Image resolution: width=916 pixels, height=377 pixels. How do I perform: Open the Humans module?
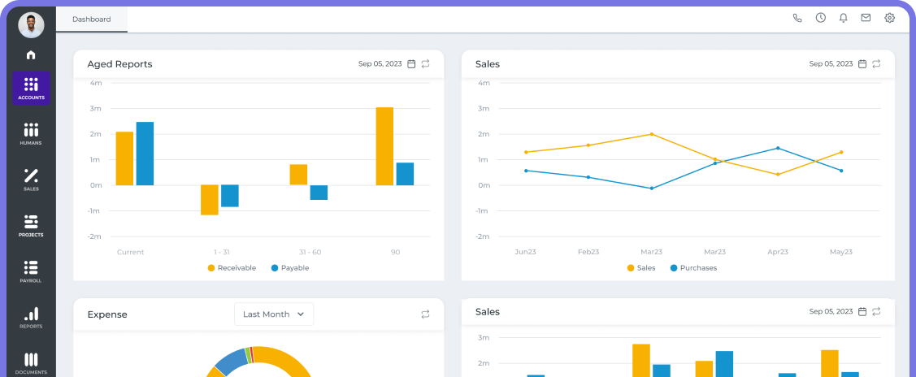pos(31,133)
